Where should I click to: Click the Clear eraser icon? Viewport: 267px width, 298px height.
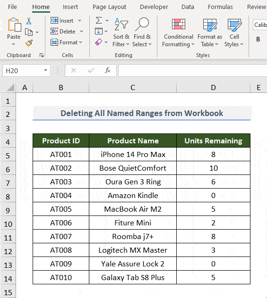(99, 42)
